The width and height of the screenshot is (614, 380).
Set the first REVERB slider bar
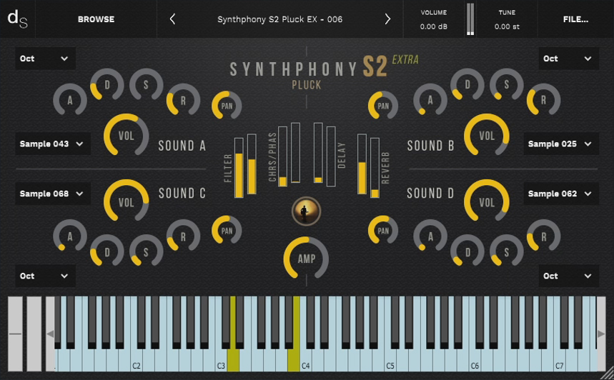[362, 164]
